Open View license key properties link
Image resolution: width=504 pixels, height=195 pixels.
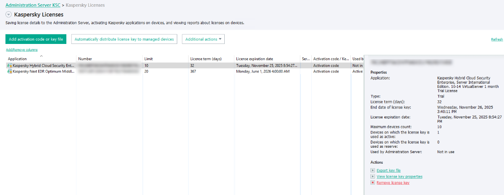[x=399, y=177]
